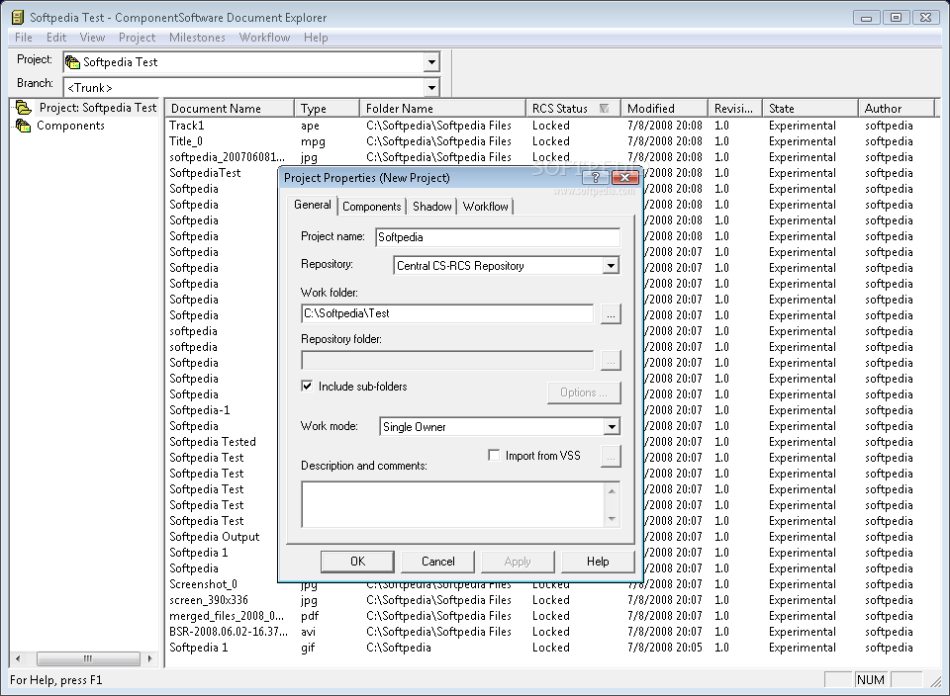Click the tree pane horizontal scrollbar thumb
Image resolution: width=950 pixels, height=696 pixels.
click(x=88, y=658)
